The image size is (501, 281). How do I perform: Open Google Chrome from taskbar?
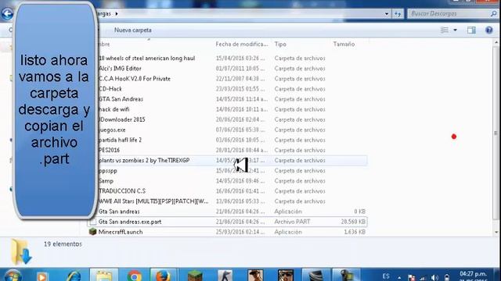point(134,276)
